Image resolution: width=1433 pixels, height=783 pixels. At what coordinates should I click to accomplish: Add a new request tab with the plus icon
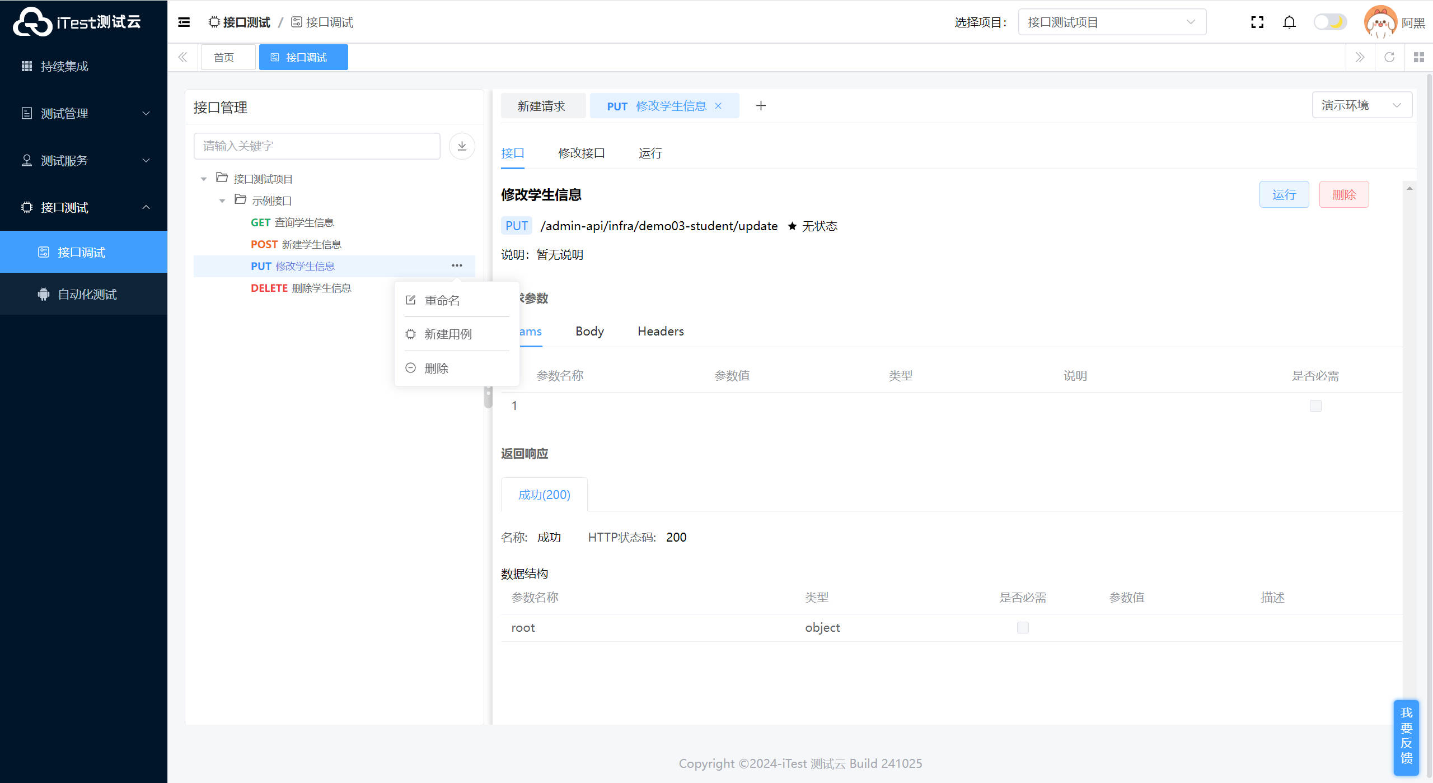761,106
